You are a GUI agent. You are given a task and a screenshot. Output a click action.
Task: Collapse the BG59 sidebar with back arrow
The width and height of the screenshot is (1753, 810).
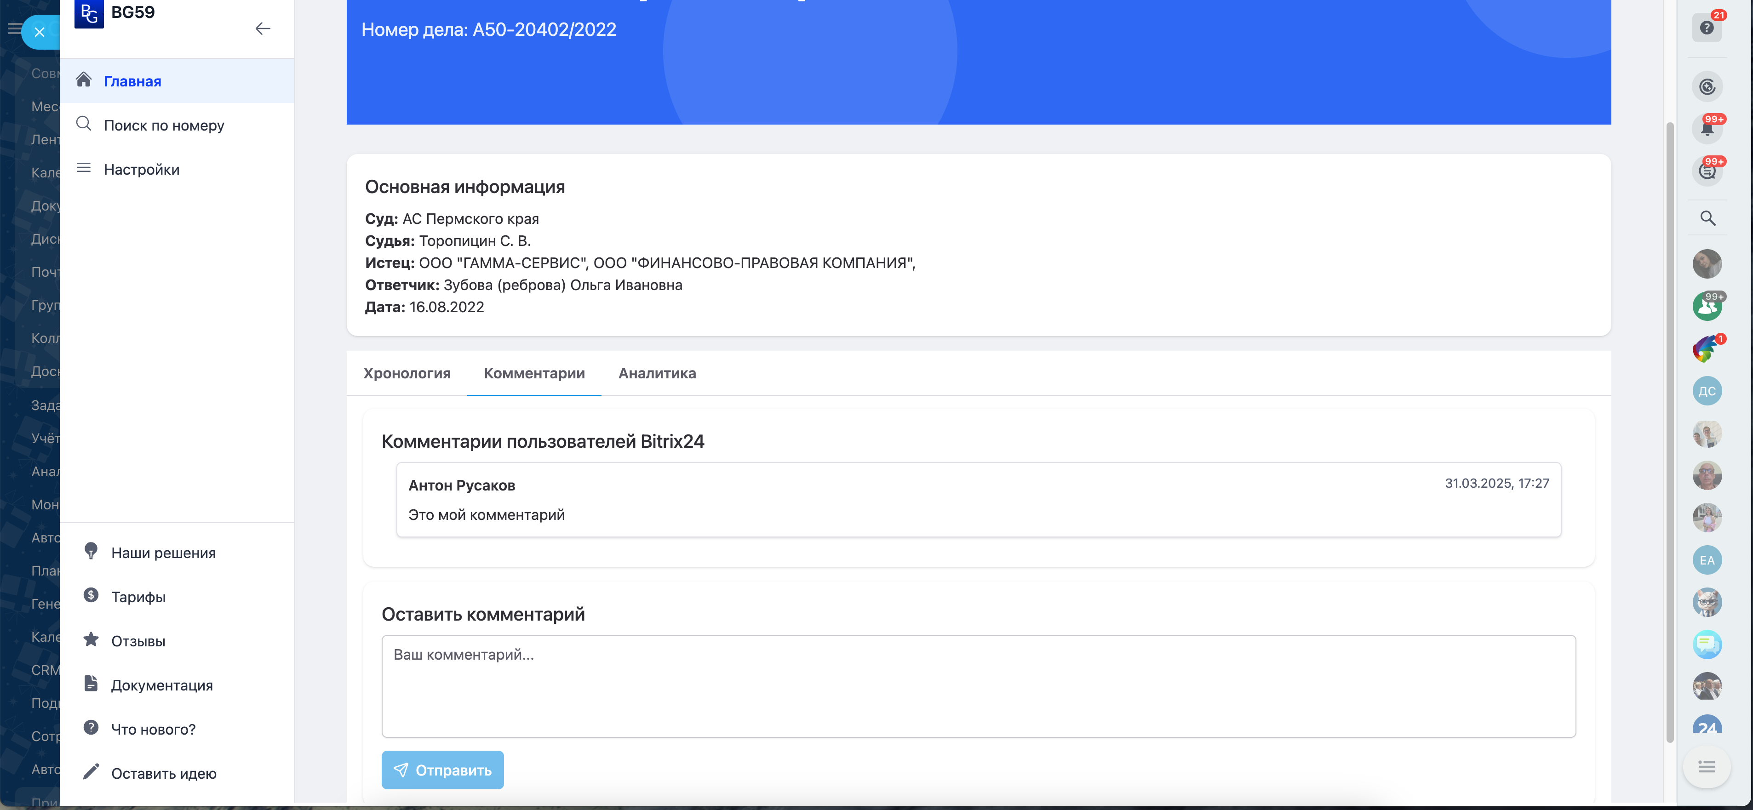pos(263,29)
